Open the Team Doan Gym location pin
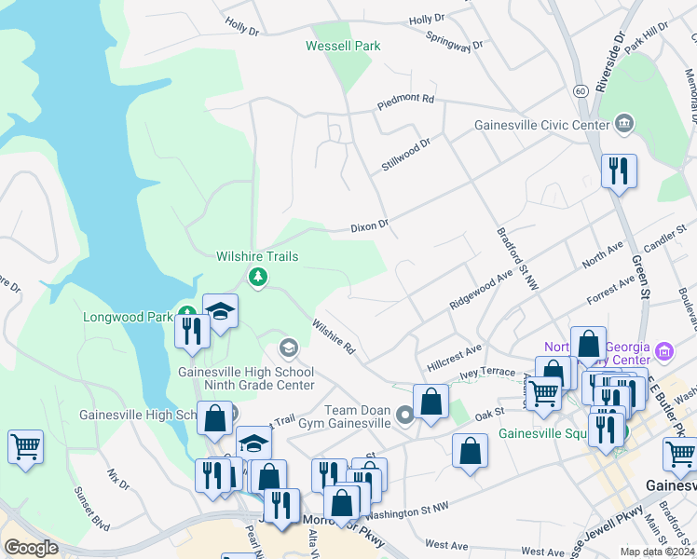 (x=405, y=416)
